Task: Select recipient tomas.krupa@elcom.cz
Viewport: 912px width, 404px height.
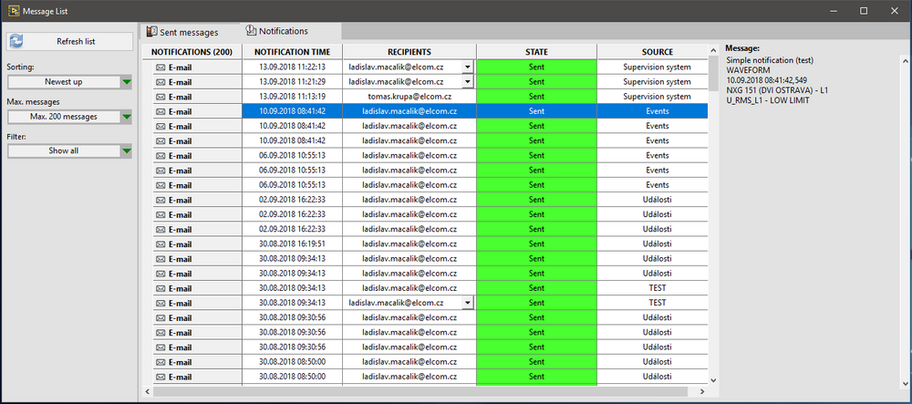Action: click(409, 97)
